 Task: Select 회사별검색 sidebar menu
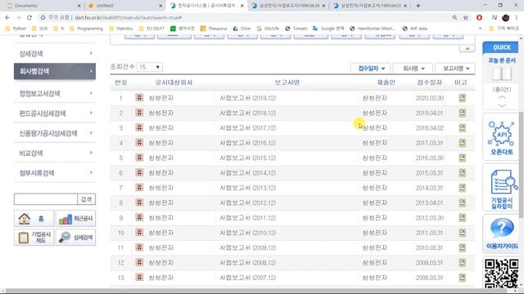tap(55, 71)
